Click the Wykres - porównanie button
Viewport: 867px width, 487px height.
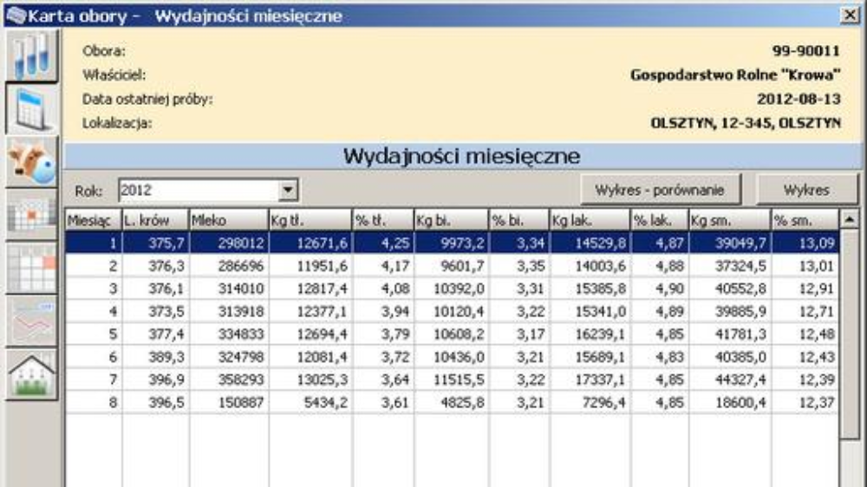[660, 190]
